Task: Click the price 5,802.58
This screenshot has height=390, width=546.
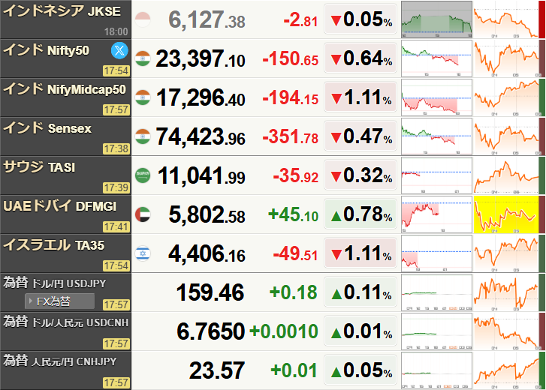Action: point(207,214)
